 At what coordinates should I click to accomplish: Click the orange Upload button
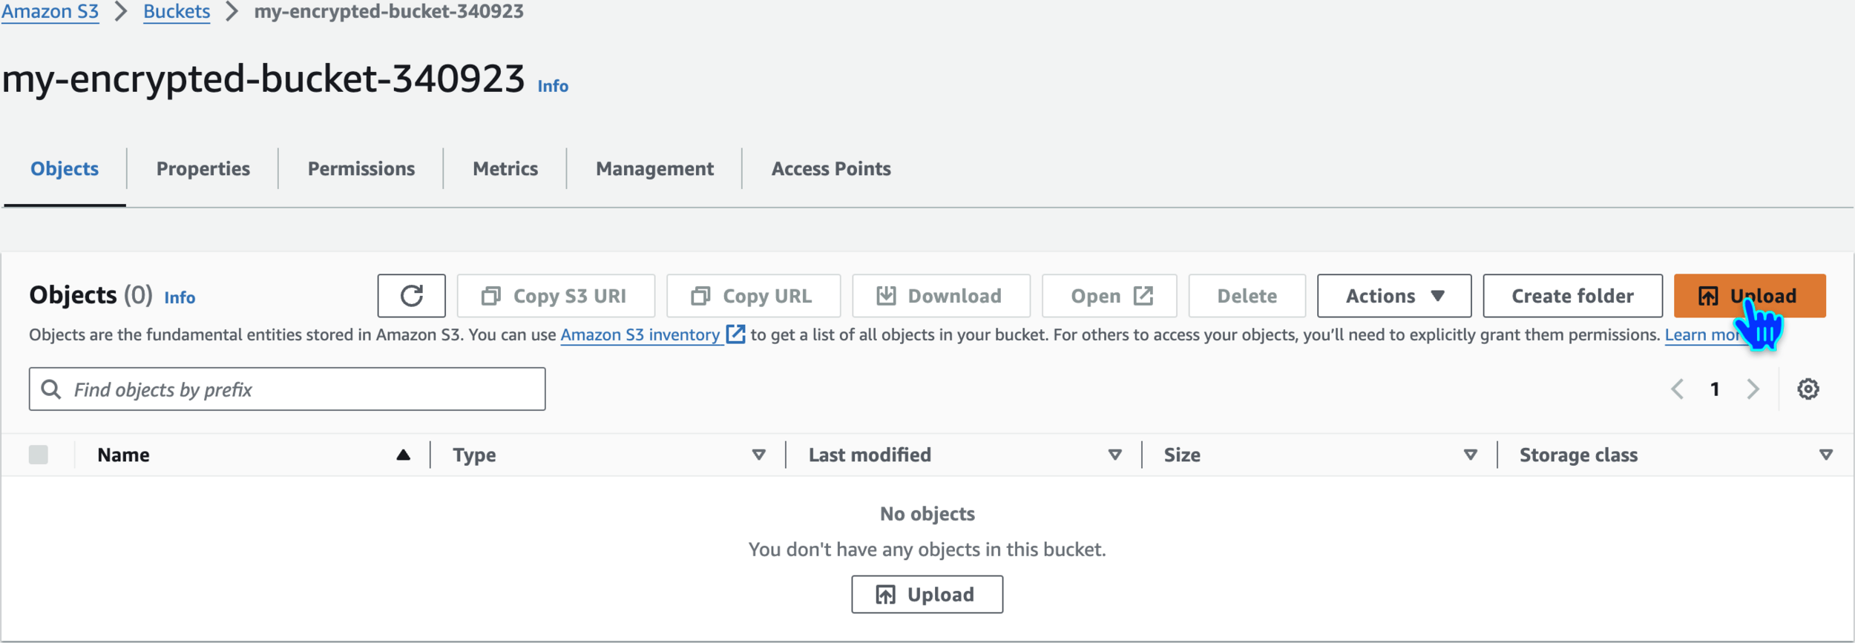[1750, 296]
